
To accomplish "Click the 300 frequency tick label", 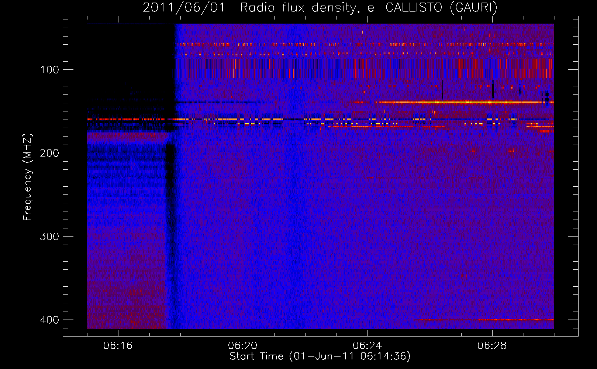I will [x=49, y=237].
